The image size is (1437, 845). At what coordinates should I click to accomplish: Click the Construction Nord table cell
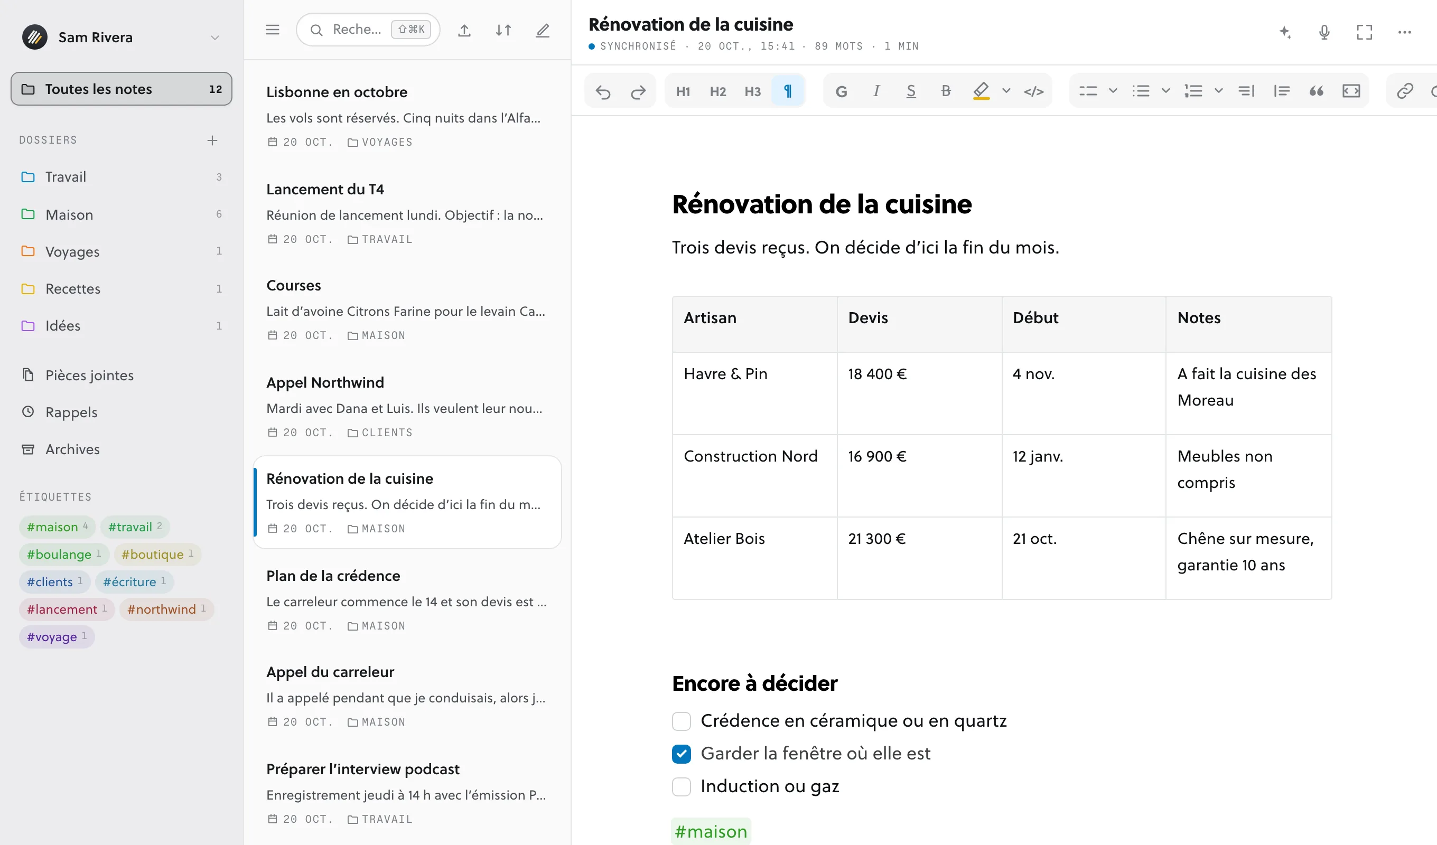click(754, 475)
